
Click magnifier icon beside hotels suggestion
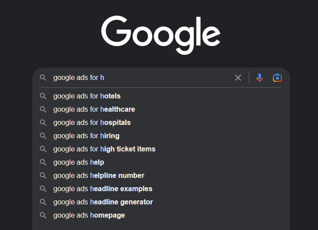pos(43,96)
